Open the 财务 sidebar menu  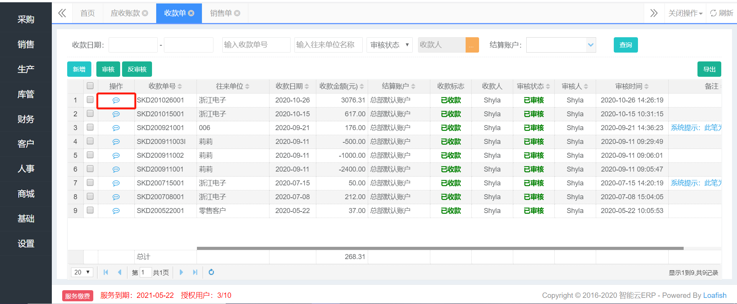[x=26, y=119]
